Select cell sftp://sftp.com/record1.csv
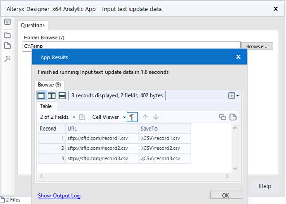This screenshot has height=204, width=286. pos(102,138)
